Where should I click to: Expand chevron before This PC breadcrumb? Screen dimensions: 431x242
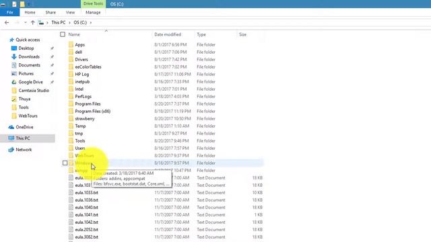(47, 22)
